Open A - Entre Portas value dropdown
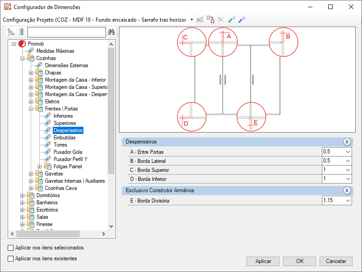 coord(348,152)
